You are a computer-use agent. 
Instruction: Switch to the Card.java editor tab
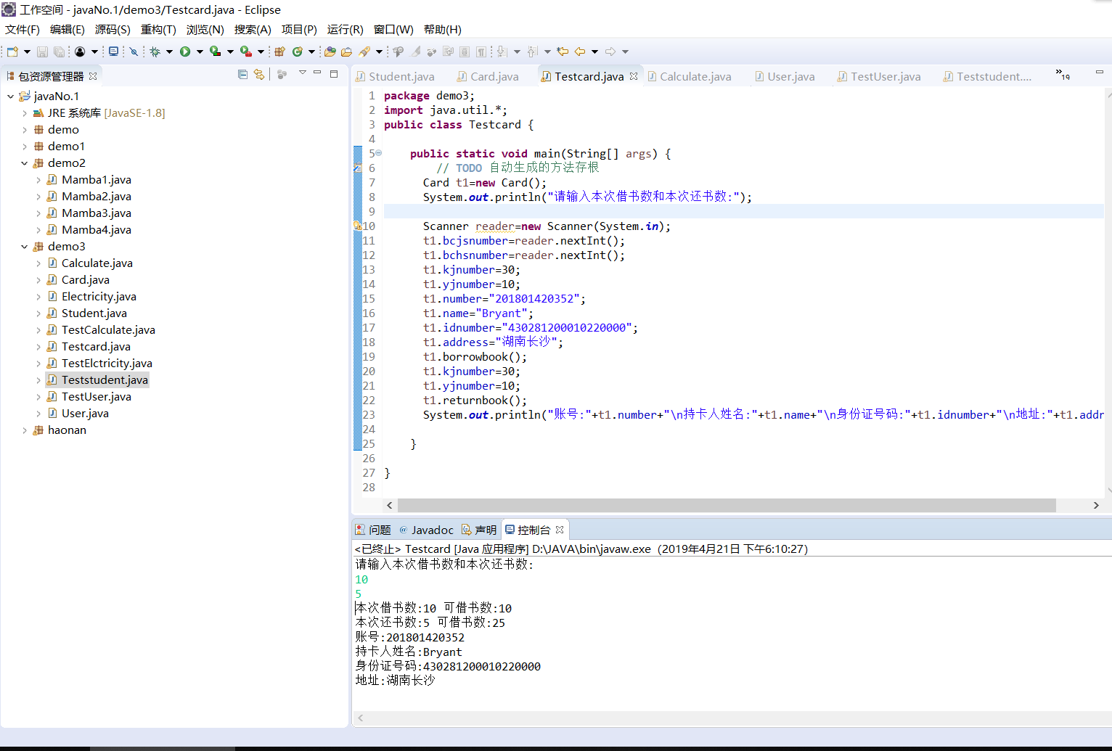pyautogui.click(x=494, y=77)
